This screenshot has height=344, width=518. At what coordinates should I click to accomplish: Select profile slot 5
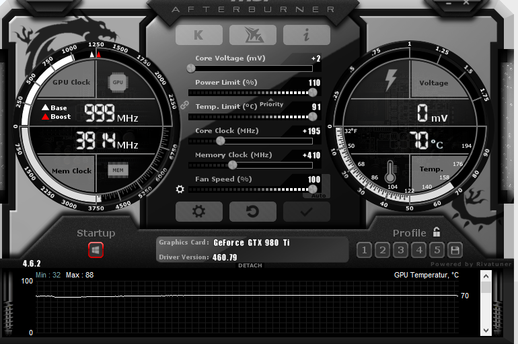pos(437,250)
